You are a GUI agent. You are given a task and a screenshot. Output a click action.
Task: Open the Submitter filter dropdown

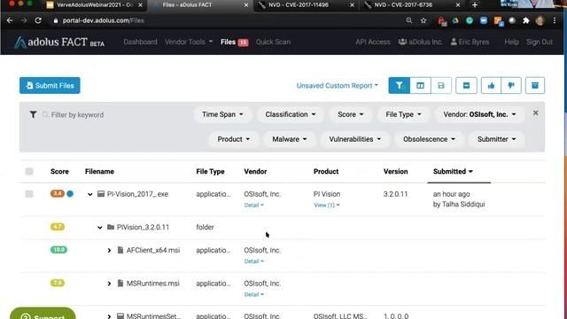coord(496,139)
